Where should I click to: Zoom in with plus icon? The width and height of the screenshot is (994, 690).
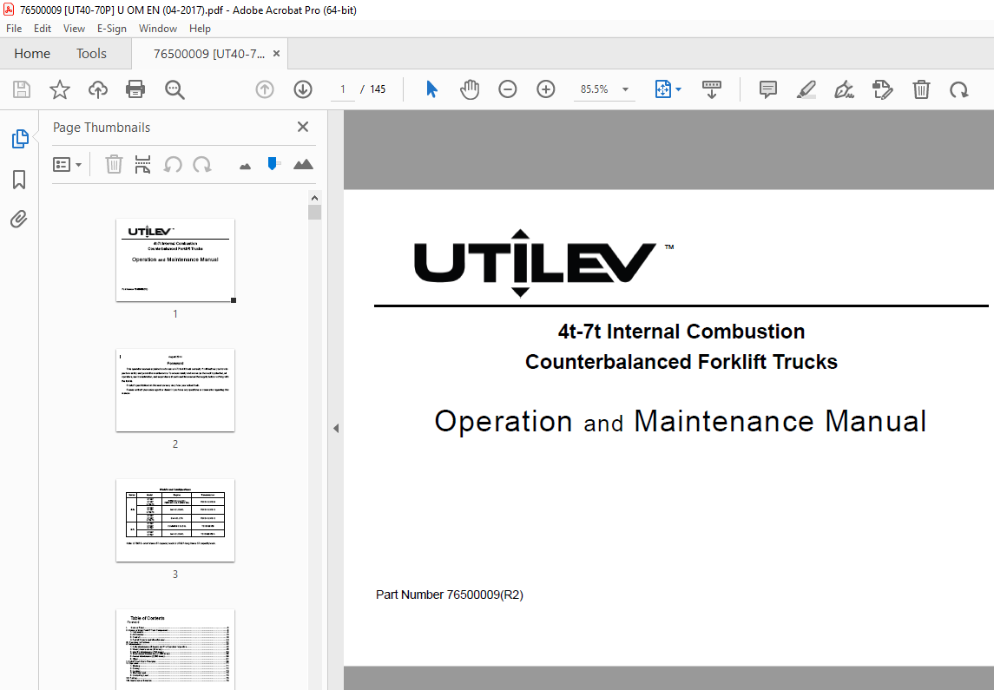(546, 89)
